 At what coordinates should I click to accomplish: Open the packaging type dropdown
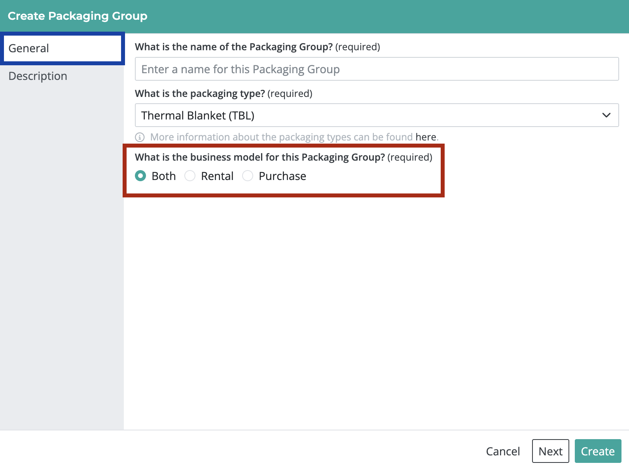pos(377,115)
